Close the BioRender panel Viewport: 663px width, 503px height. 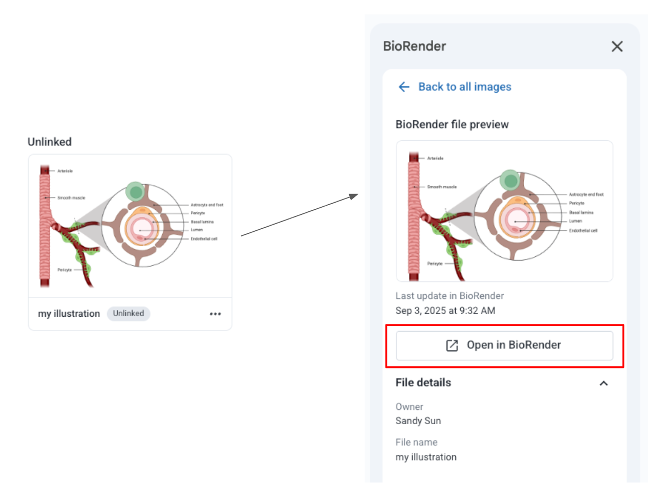point(617,47)
